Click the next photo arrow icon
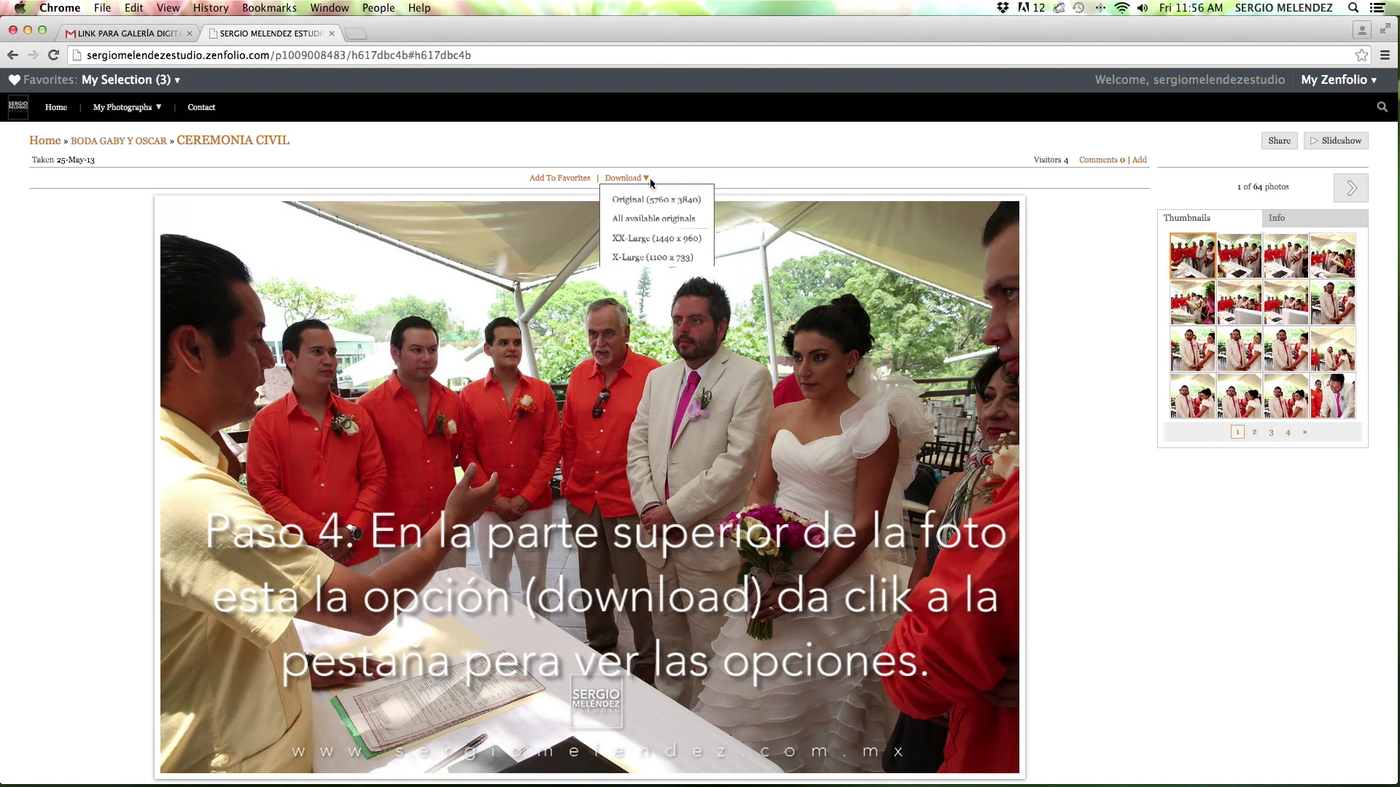This screenshot has width=1400, height=787. [1351, 187]
